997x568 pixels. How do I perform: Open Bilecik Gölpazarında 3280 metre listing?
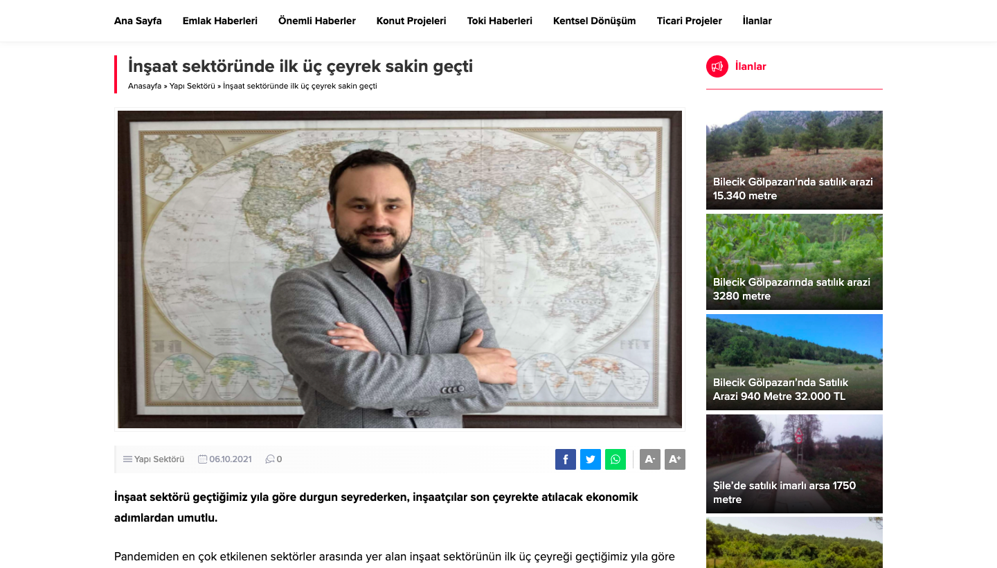[x=794, y=262]
